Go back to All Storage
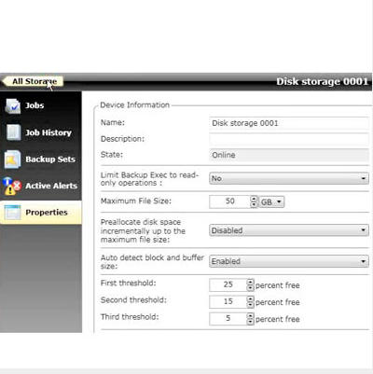The width and height of the screenshot is (373, 374). point(33,81)
